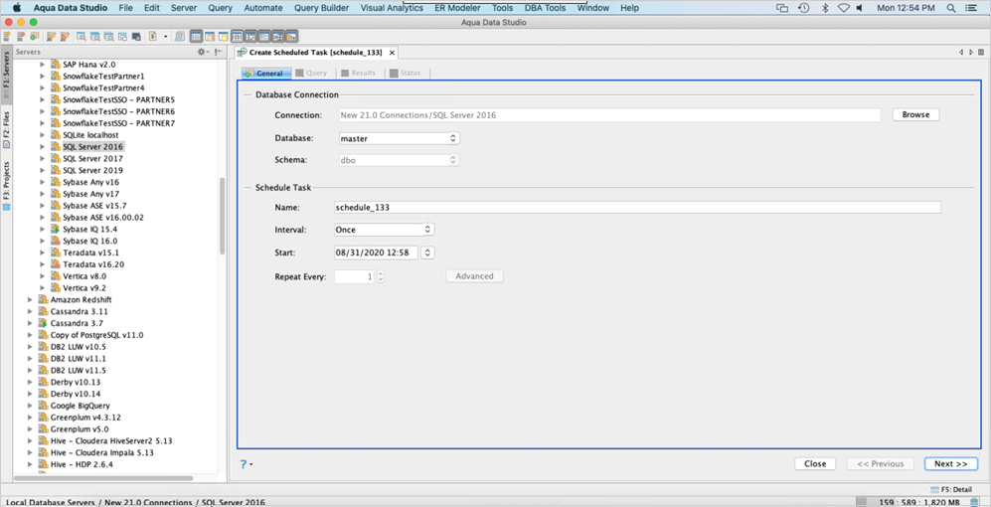991x507 pixels.
Task: Expand the SQLite localhost tree node
Action: [43, 134]
